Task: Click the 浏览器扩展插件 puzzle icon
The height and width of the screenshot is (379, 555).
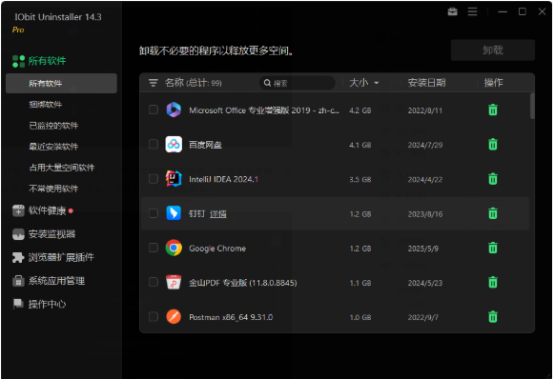Action: (18, 257)
